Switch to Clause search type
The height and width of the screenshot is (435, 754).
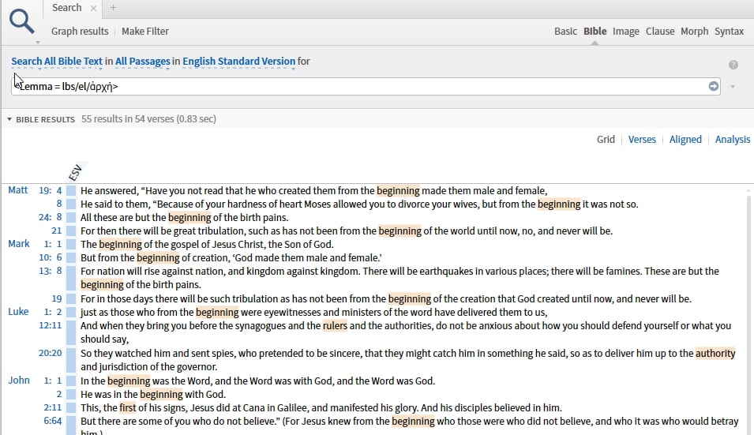[x=660, y=32]
